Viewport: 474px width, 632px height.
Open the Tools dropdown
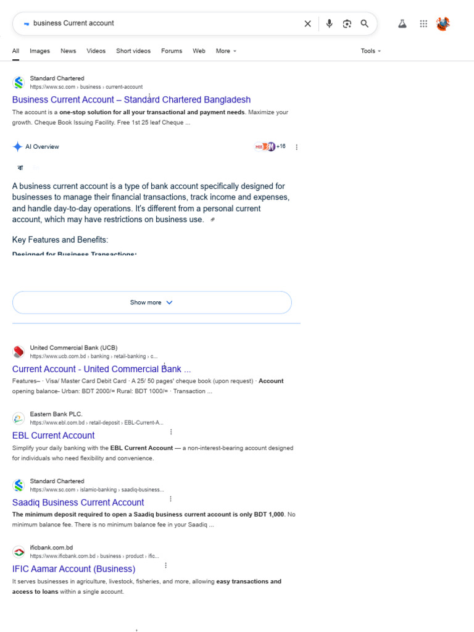pos(370,51)
